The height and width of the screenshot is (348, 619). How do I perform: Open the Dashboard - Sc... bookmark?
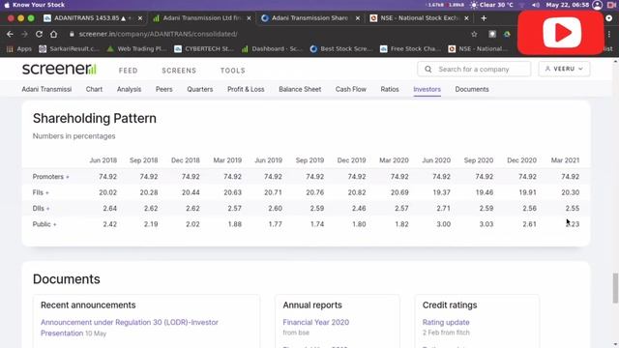272,49
